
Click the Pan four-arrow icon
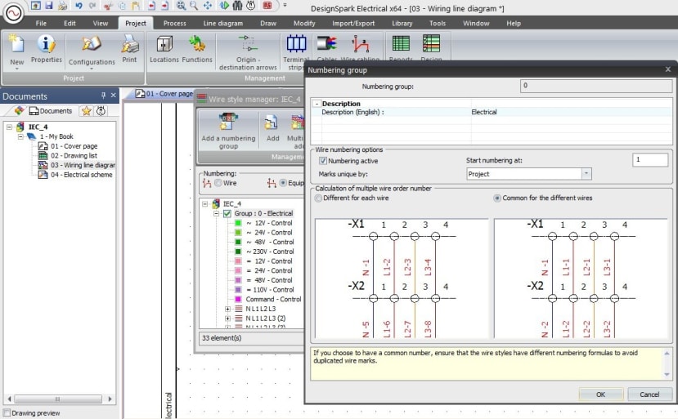tap(208, 6)
